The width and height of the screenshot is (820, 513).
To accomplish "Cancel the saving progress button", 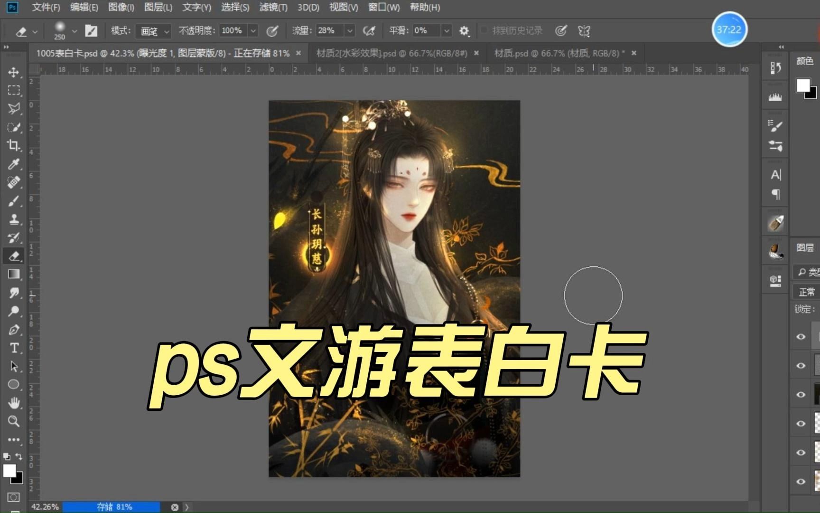I will click(x=175, y=507).
